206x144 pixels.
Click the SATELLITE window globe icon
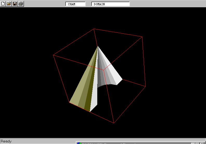(79, 143)
